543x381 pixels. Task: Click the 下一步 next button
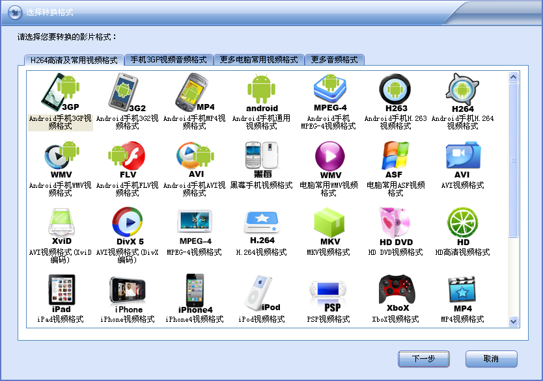click(423, 359)
